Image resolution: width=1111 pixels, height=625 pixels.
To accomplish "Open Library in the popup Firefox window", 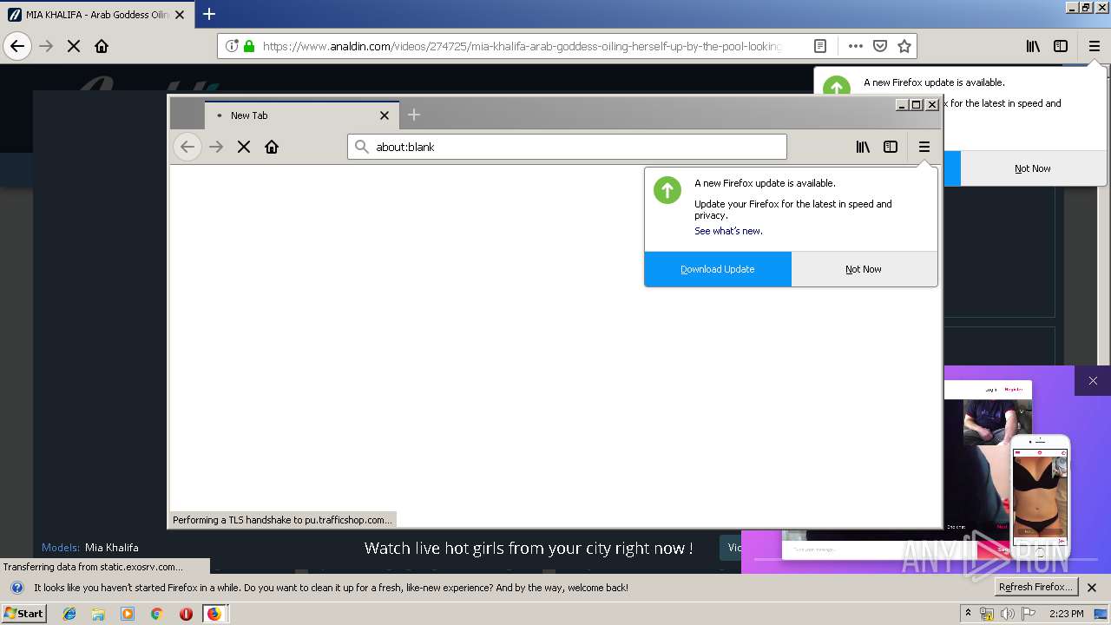I will pyautogui.click(x=863, y=147).
